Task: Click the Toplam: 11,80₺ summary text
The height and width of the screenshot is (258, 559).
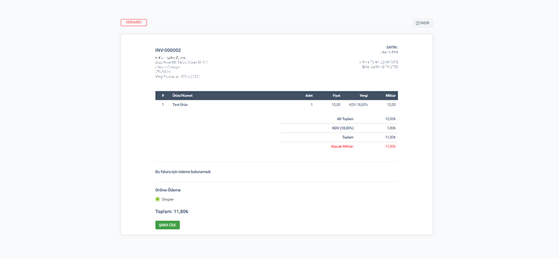Action: (x=172, y=211)
